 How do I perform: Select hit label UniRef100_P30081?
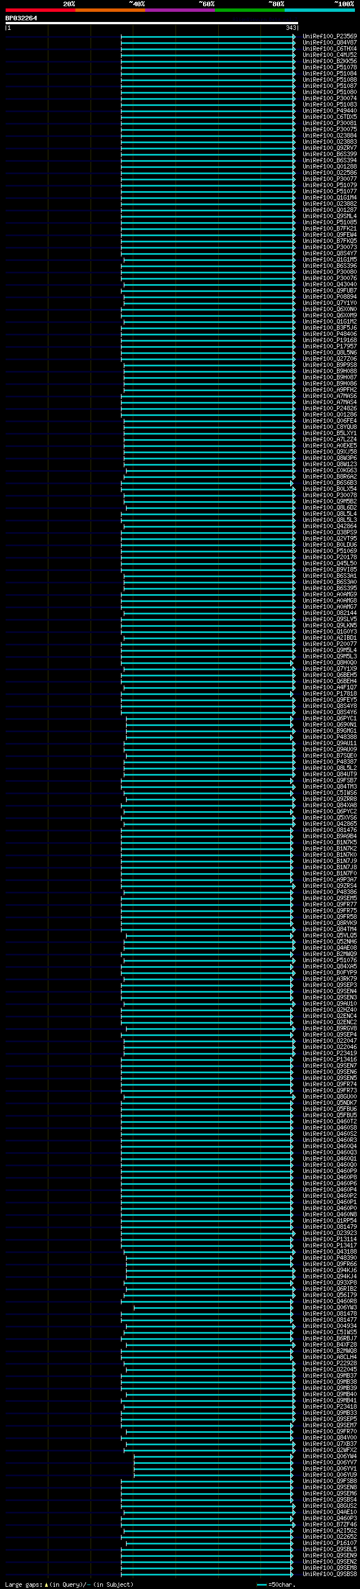coord(330,123)
